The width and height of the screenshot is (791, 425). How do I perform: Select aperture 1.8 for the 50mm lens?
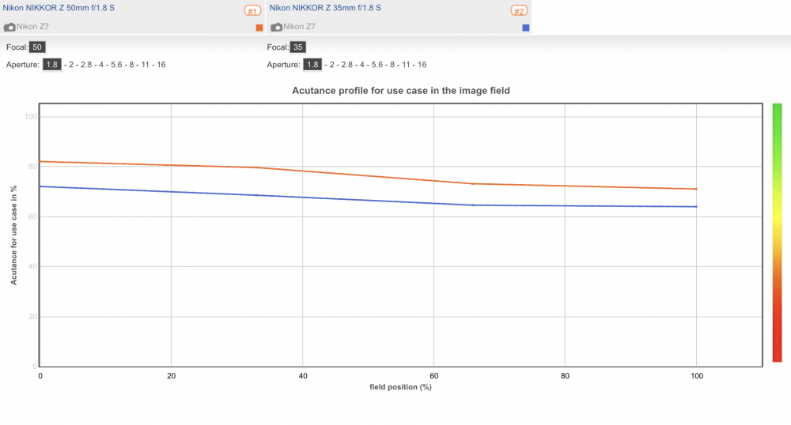tap(52, 65)
